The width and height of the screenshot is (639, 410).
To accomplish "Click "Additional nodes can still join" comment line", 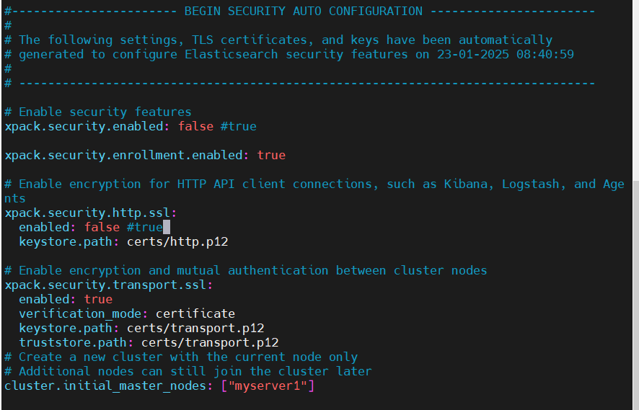I will click(188, 371).
